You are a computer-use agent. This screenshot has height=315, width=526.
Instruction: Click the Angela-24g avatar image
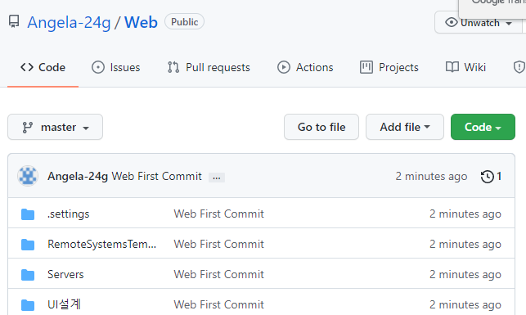[x=28, y=176]
